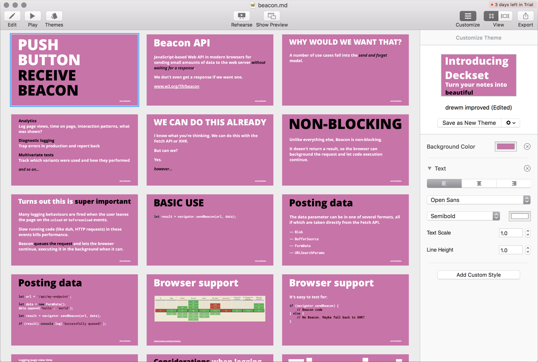
Task: Click the Show Preview icon
Action: tap(272, 16)
